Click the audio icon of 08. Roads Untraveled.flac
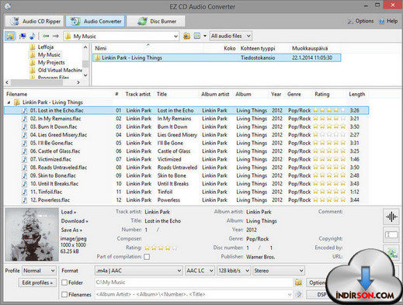Screen dimensions: 403x305 pos(25,168)
